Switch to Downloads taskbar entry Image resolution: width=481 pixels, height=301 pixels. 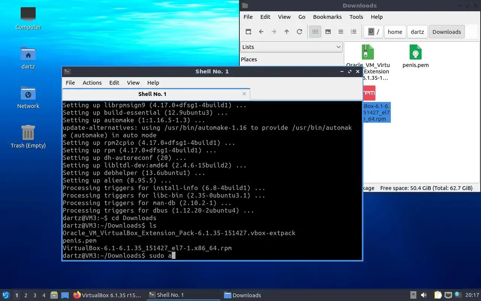click(243, 295)
